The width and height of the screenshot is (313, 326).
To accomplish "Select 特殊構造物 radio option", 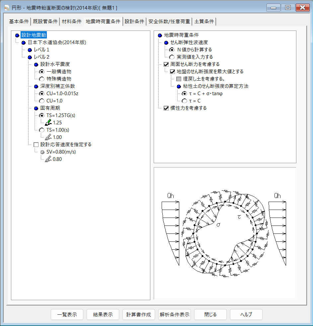I will coord(42,79).
